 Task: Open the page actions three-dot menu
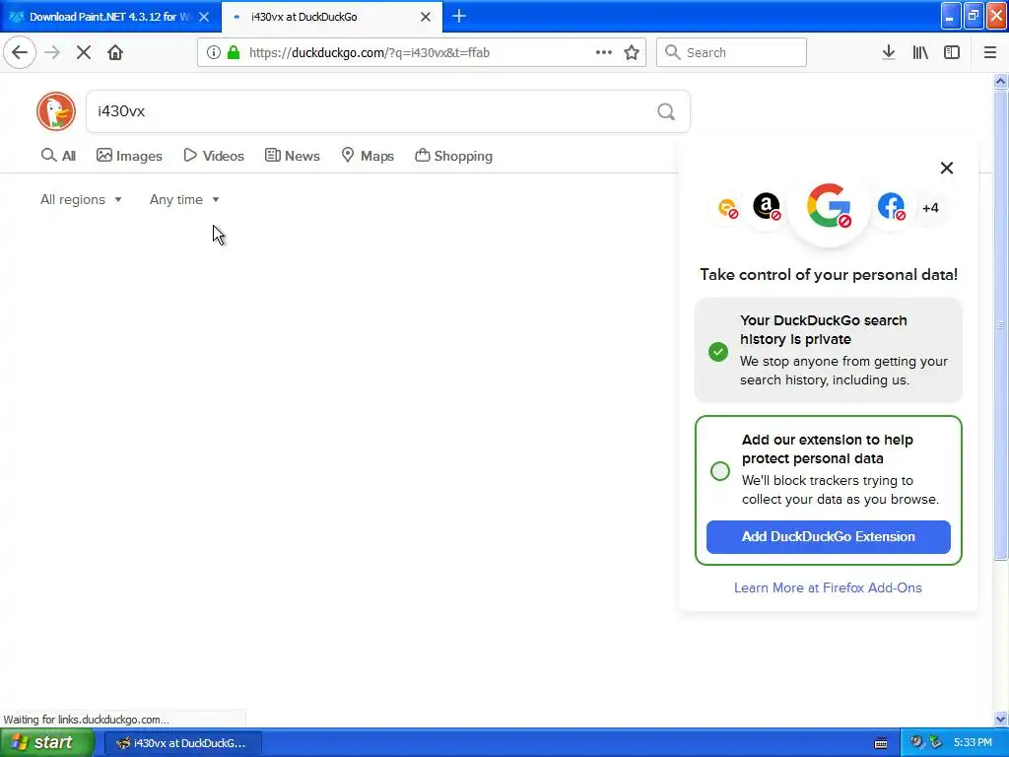click(604, 52)
